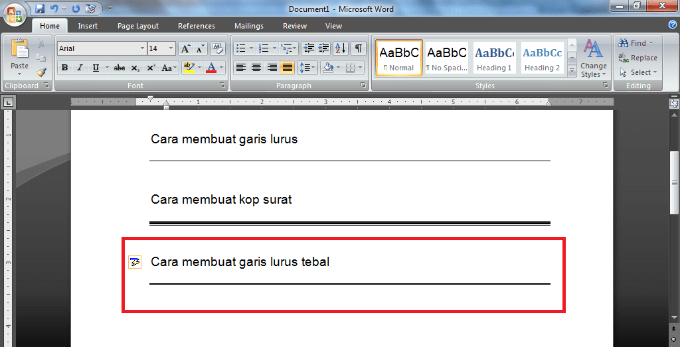The image size is (680, 347).
Task: Apply the No Spacing style
Action: coord(447,58)
